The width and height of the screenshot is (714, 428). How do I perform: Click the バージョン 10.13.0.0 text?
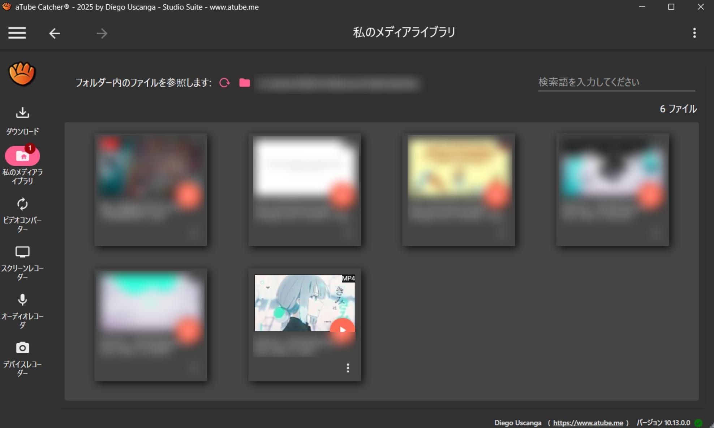click(663, 423)
